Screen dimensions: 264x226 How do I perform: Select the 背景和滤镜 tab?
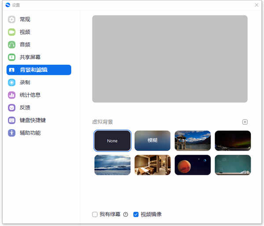point(39,70)
